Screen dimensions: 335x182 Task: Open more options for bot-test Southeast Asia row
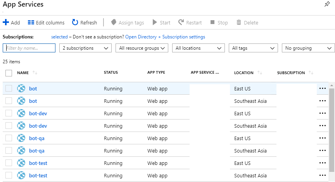coord(322,175)
